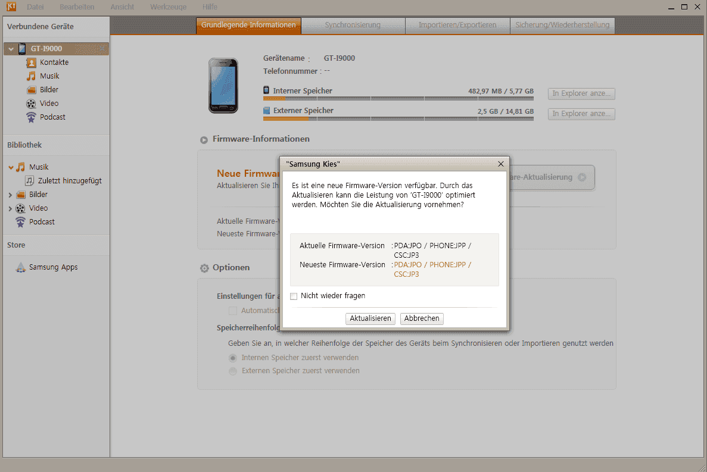Click the Verbundene Geräte header
Image resolution: width=707 pixels, height=472 pixels.
tap(40, 27)
